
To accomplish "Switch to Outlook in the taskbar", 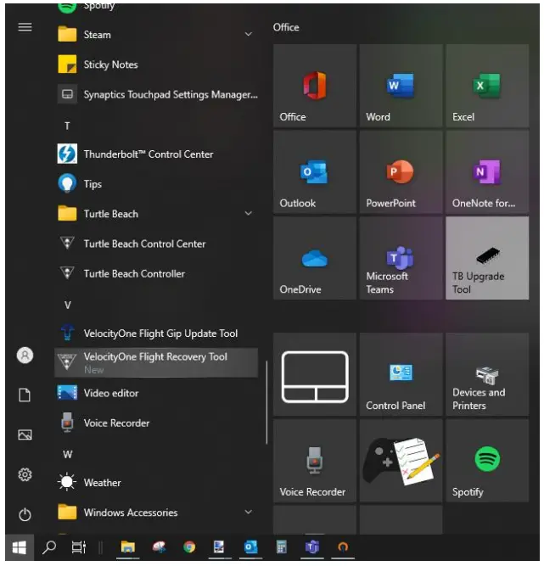I will (251, 548).
